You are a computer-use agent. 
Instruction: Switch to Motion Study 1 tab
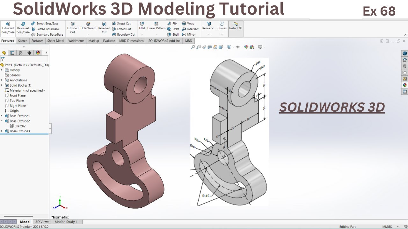[66, 222]
